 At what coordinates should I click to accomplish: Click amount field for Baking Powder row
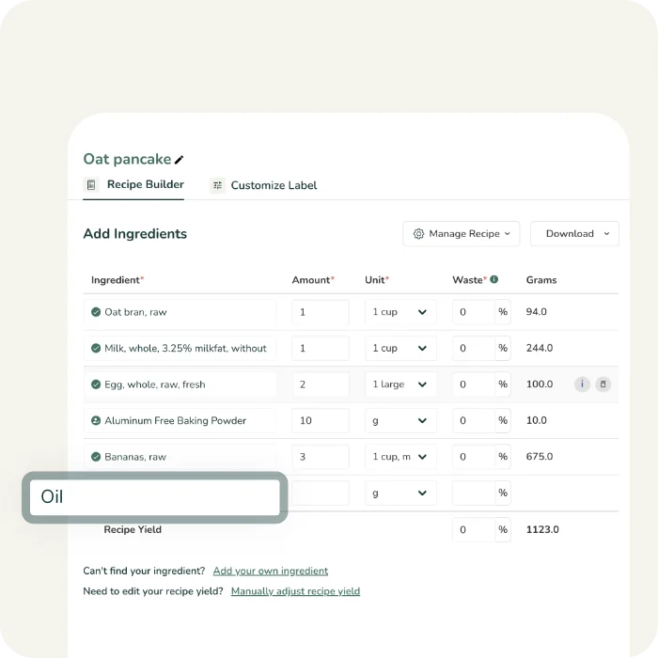pos(320,421)
